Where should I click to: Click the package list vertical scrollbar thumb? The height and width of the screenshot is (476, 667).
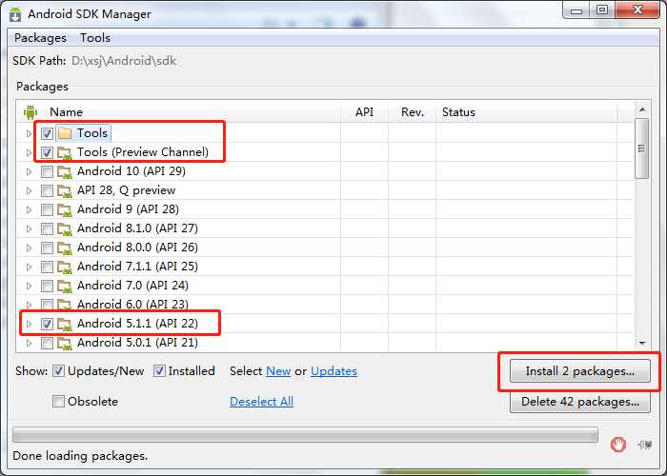point(641,149)
